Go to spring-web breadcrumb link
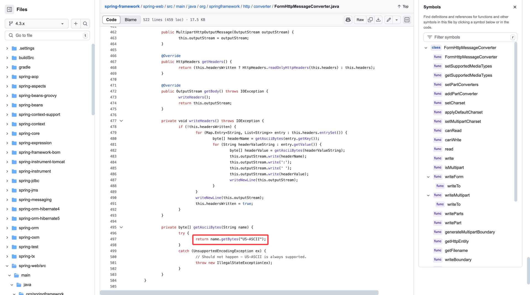The height and width of the screenshot is (295, 530). 153,6
